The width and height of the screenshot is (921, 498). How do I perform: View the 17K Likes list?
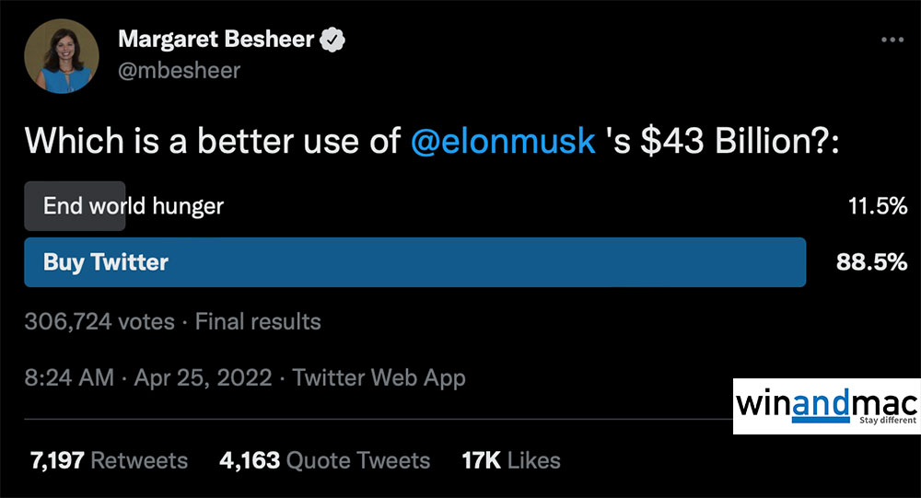pos(510,460)
